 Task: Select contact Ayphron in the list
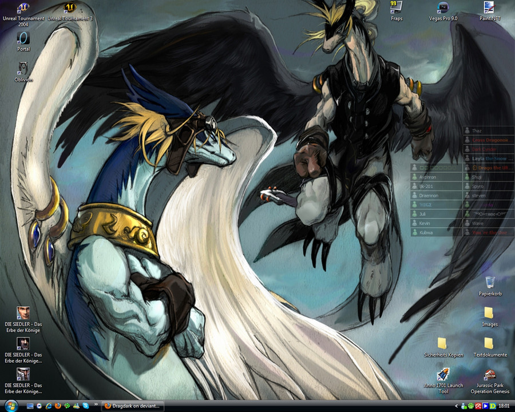[x=436, y=177]
